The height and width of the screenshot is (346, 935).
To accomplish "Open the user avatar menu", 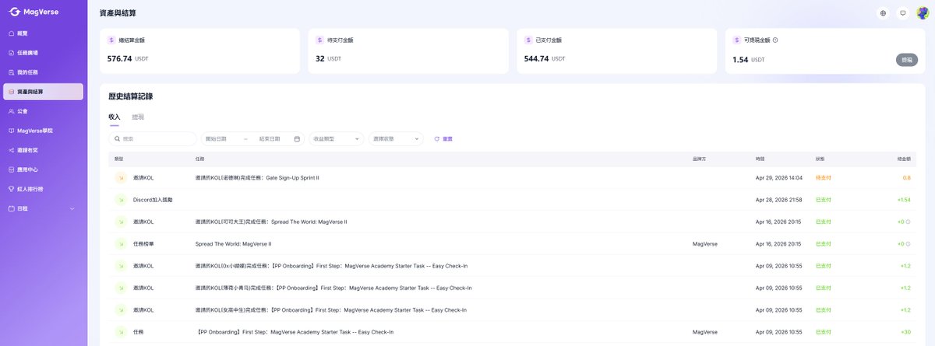I will tap(923, 13).
